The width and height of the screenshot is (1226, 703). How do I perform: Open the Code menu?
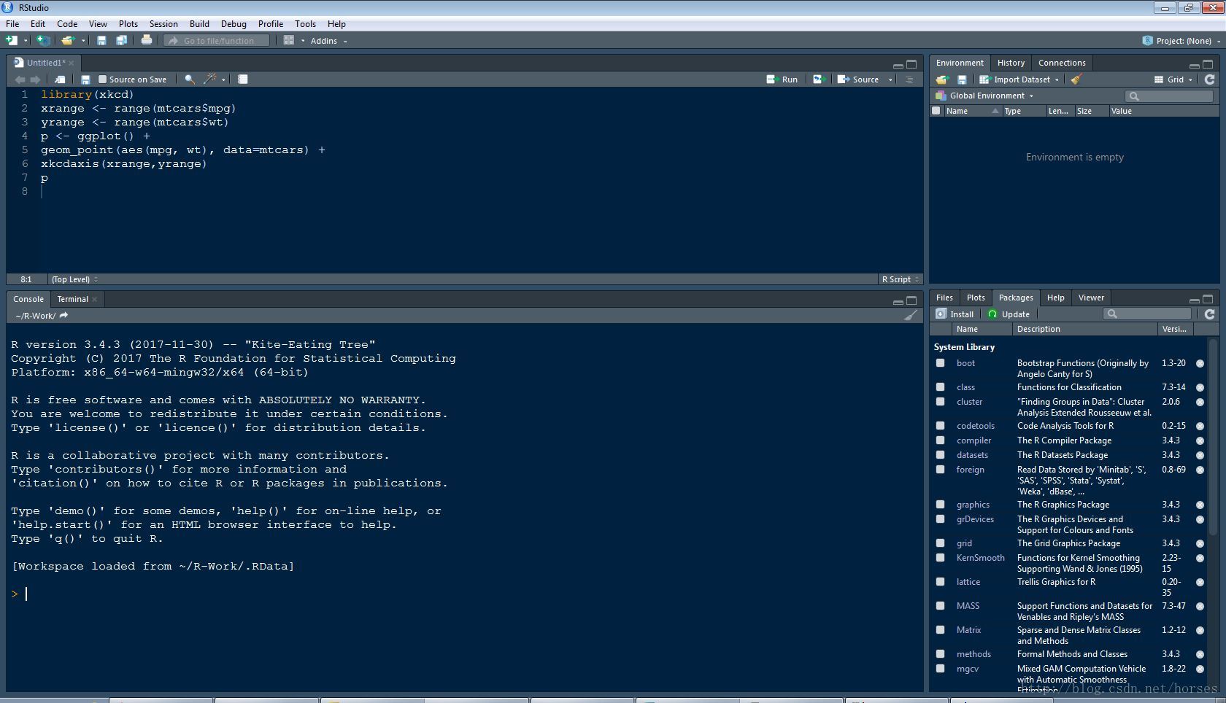tap(67, 24)
